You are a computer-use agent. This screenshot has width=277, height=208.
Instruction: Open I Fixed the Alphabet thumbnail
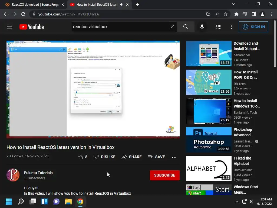pyautogui.click(x=209, y=168)
